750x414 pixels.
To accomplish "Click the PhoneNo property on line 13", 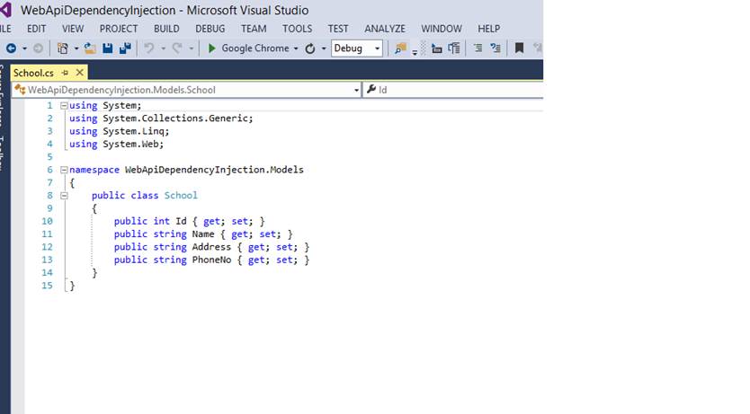I will click(x=211, y=260).
